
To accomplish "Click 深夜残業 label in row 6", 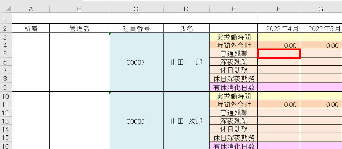I will pos(233,62).
